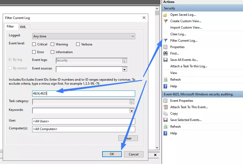Click the Find action icon

tap(167, 53)
